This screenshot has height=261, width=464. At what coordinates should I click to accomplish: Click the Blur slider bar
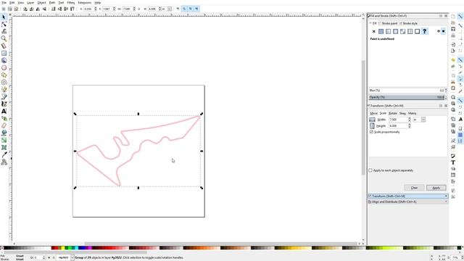(x=407, y=90)
